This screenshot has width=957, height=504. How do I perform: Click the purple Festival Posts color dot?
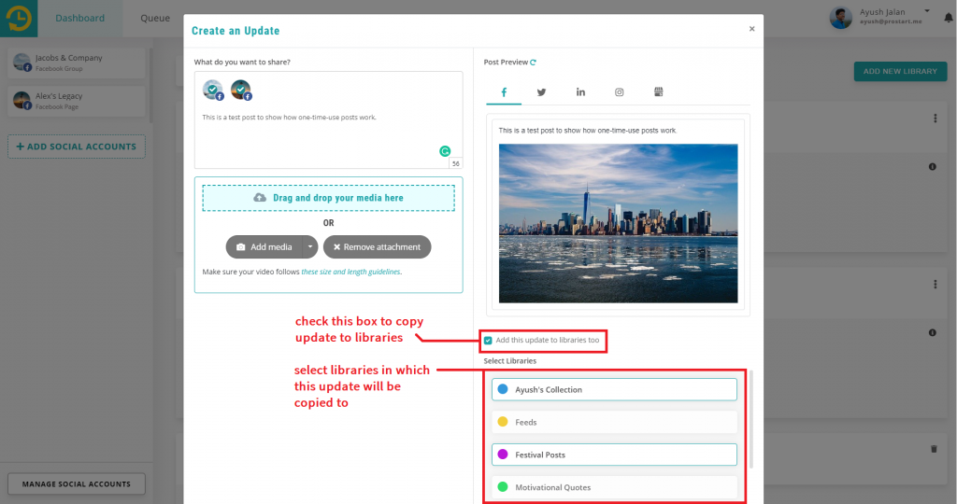point(503,455)
